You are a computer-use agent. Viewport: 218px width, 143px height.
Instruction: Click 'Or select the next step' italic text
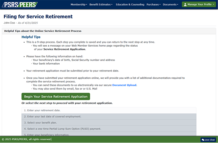(x=67, y=103)
